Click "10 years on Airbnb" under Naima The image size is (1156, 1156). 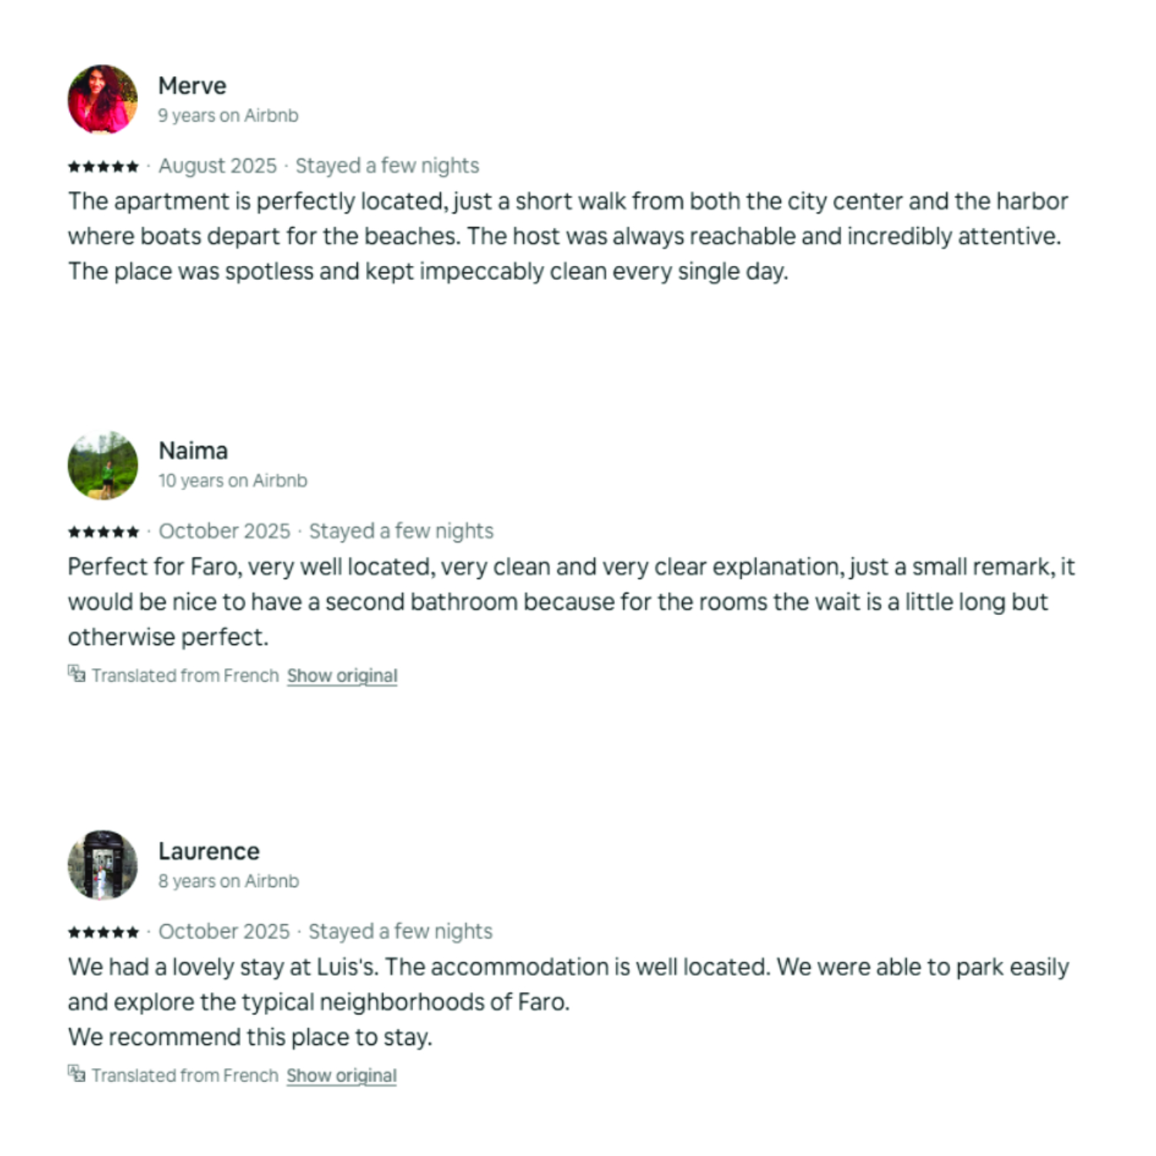(233, 481)
